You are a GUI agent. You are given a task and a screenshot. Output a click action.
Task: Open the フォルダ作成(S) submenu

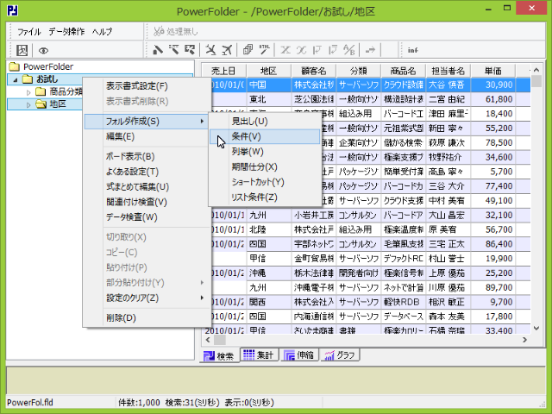147,122
